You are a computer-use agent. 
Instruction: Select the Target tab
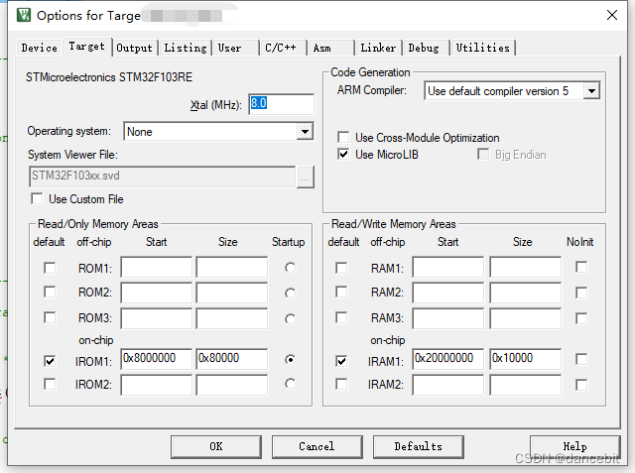point(86,47)
